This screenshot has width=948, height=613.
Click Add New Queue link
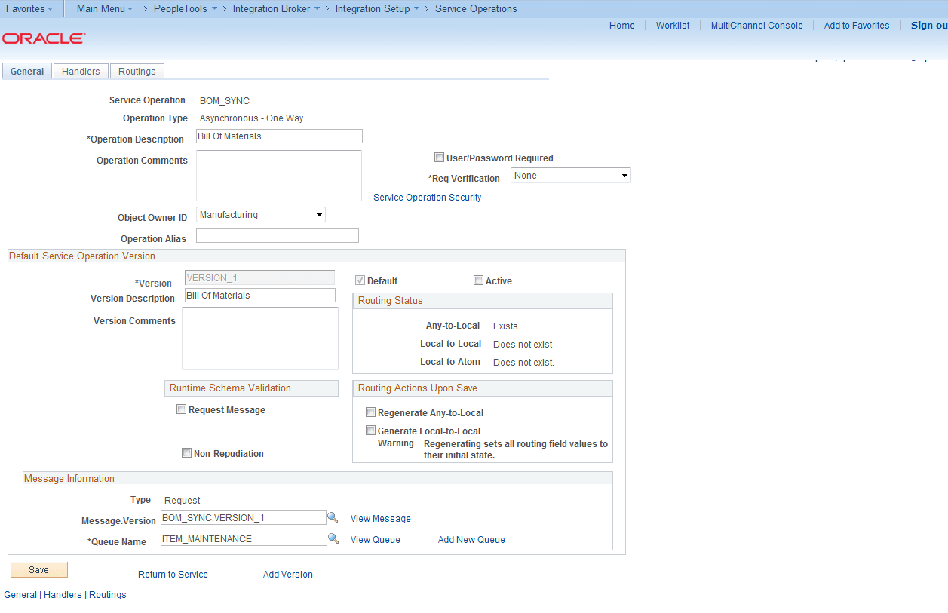(x=471, y=539)
